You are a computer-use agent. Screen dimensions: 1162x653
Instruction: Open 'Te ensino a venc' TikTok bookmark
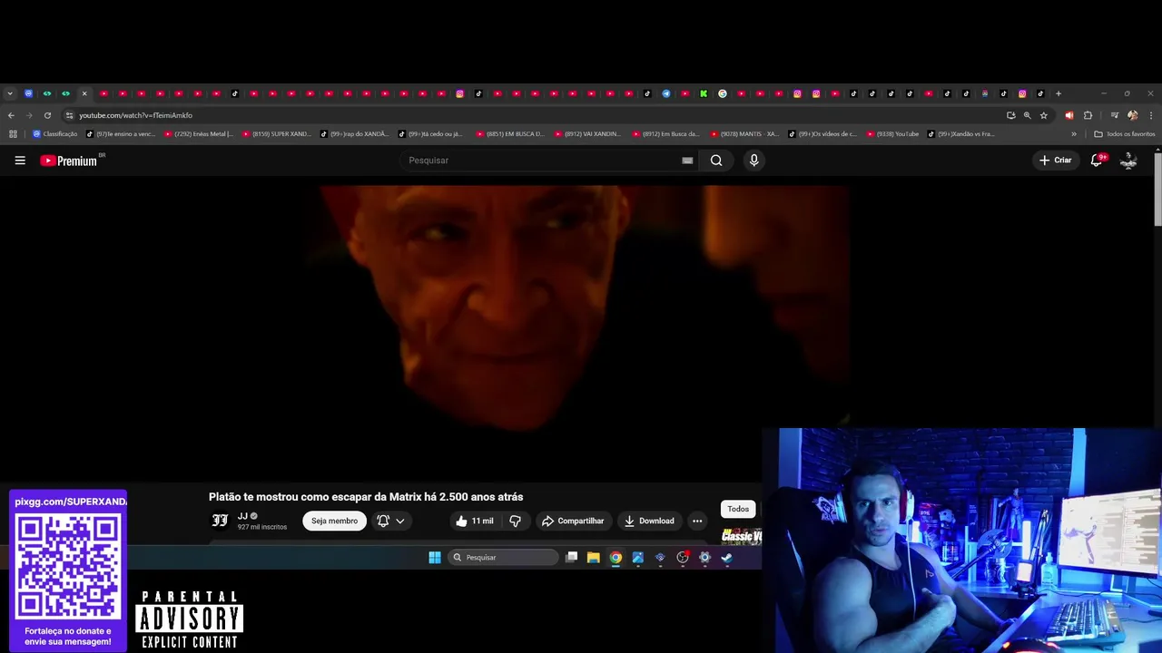tap(121, 134)
